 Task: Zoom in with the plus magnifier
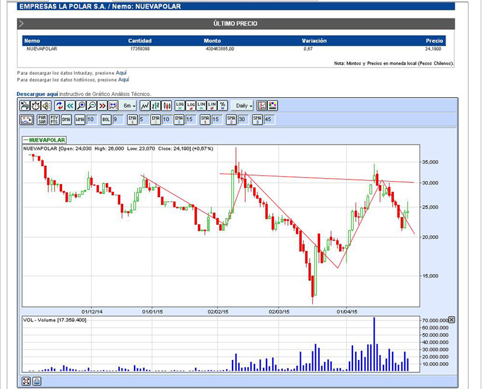pyautogui.click(x=81, y=106)
